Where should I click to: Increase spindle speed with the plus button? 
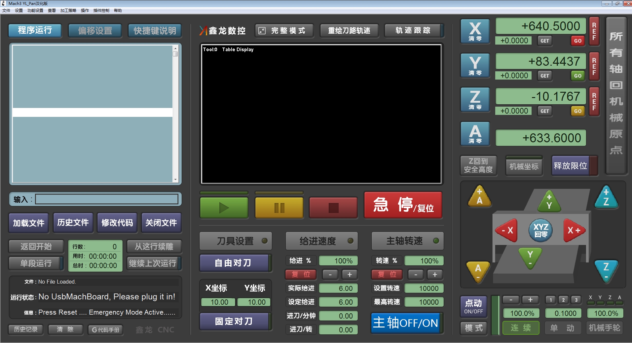point(435,274)
